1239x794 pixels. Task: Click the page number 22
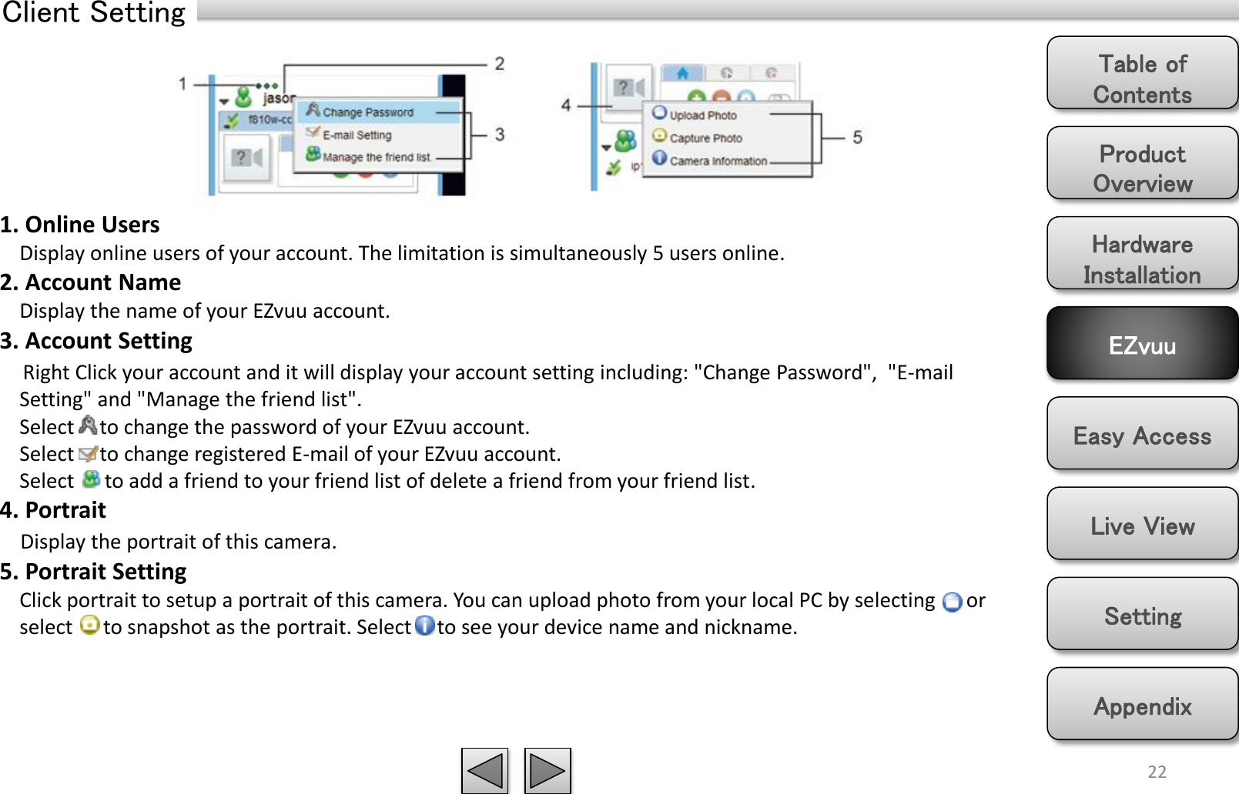tap(1157, 772)
